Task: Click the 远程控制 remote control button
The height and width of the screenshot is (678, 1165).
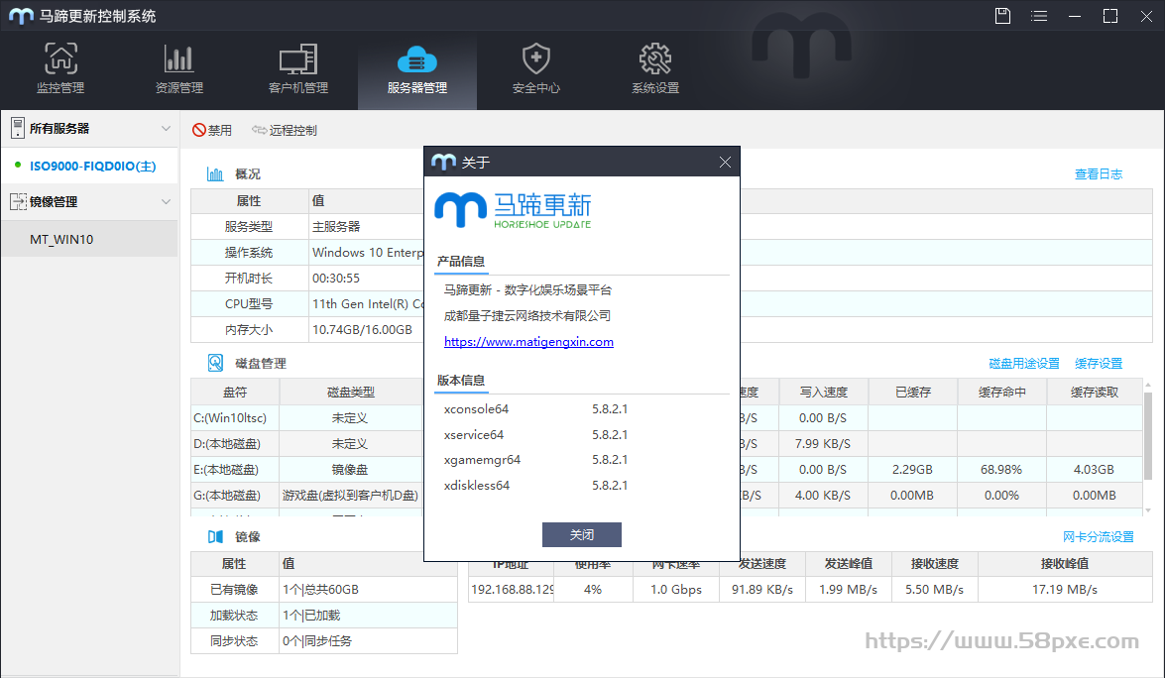Action: pos(285,130)
